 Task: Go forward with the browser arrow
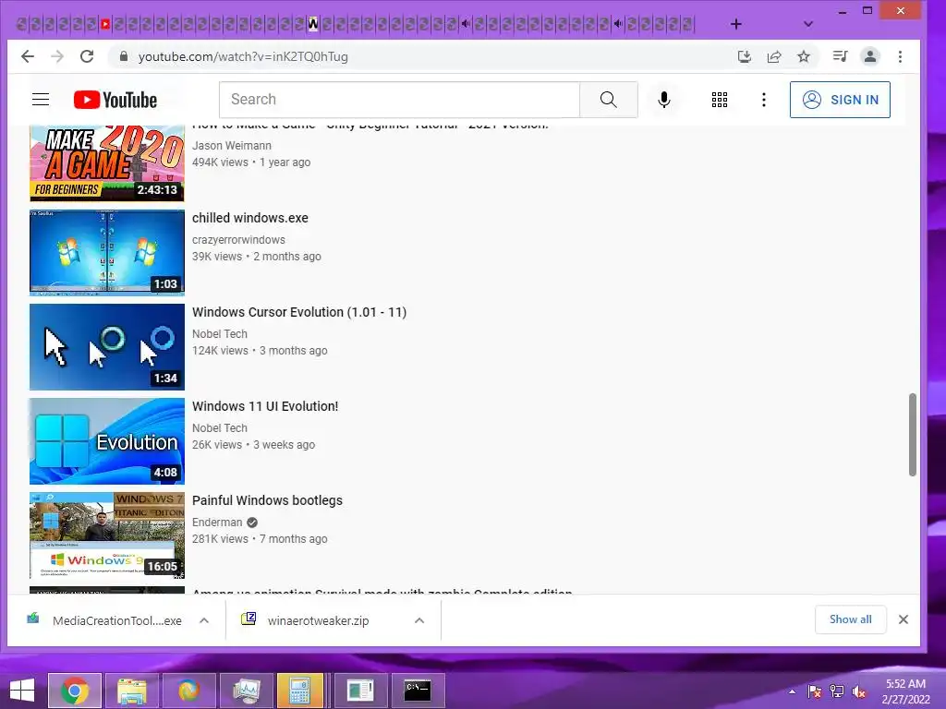(57, 56)
